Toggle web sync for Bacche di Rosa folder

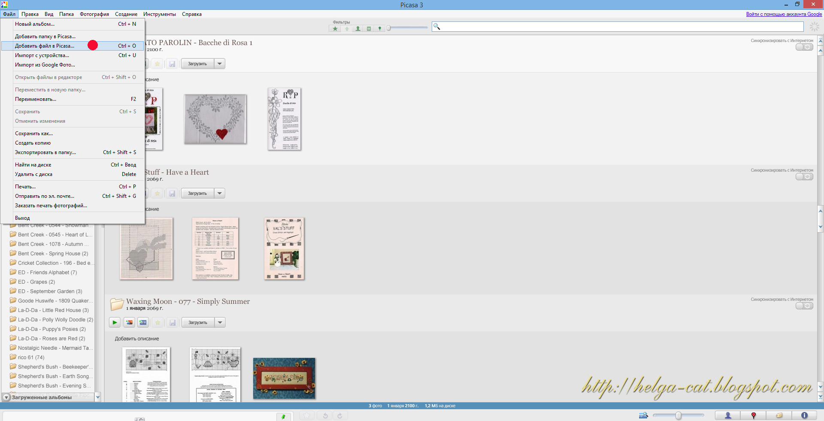coord(804,47)
